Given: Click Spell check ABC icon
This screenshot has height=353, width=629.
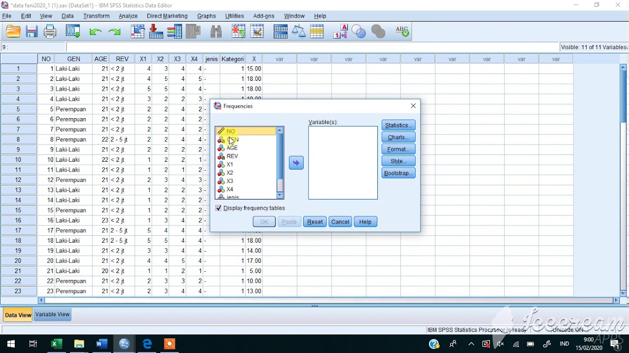Looking at the screenshot, I should pos(402,32).
